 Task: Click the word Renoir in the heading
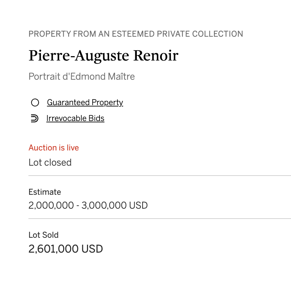(x=156, y=56)
